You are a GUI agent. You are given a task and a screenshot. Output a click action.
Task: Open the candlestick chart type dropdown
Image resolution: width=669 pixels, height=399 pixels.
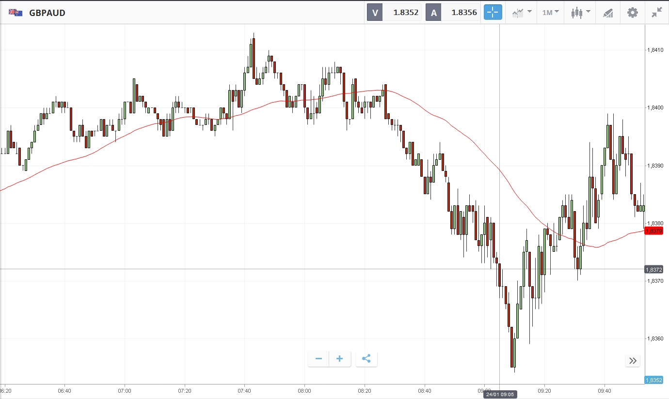580,13
